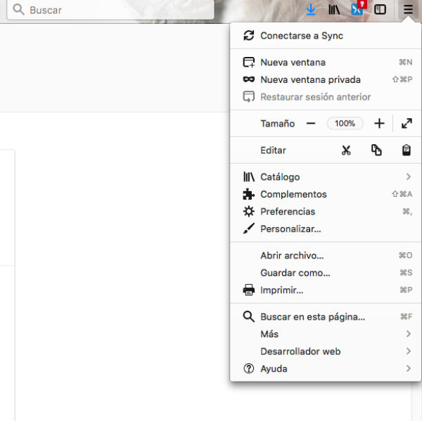The height and width of the screenshot is (421, 422).
Task: Click the Personalizar paintbrush icon
Action: (249, 228)
